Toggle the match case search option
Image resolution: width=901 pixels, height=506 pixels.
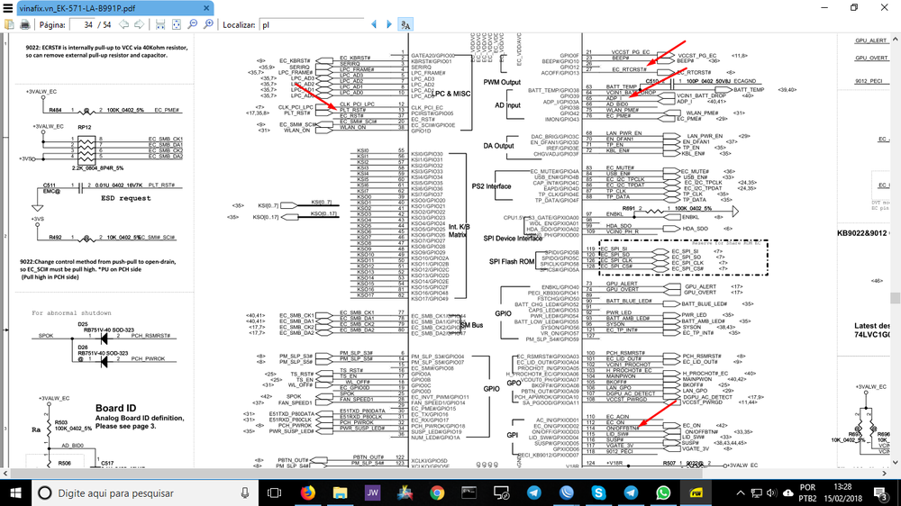click(x=405, y=25)
